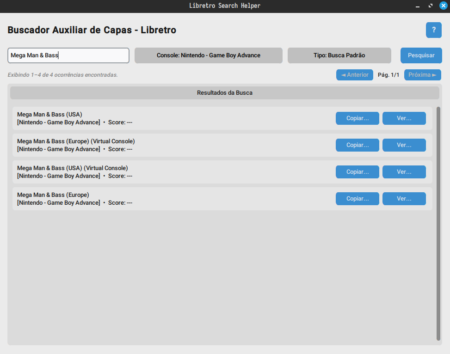The image size is (450, 354).
Task: Click the Resultados da Busca header
Action: click(x=225, y=93)
